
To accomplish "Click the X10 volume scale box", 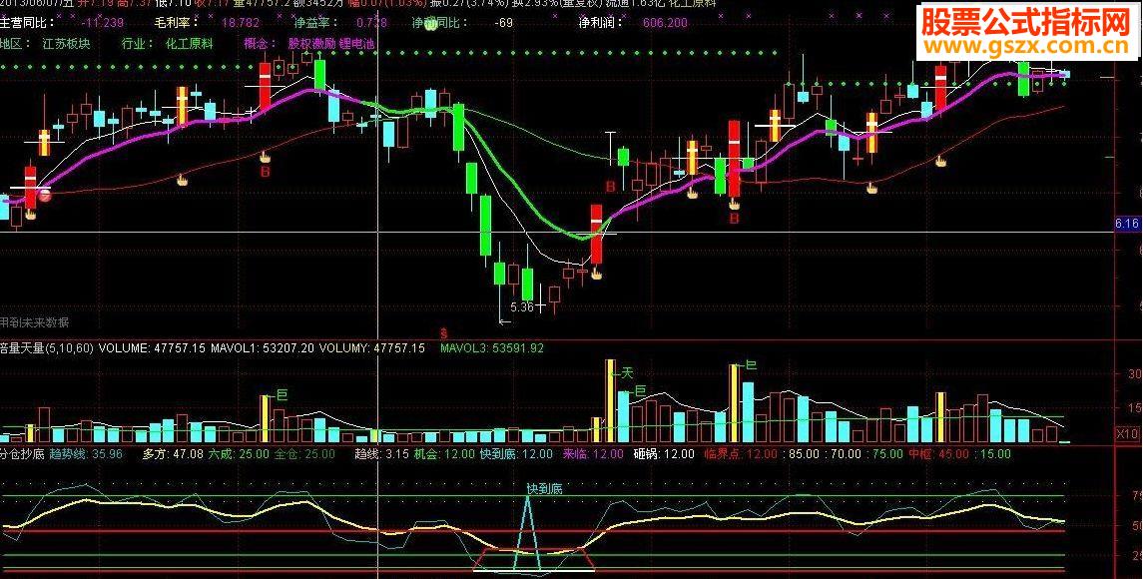I will [1128, 434].
